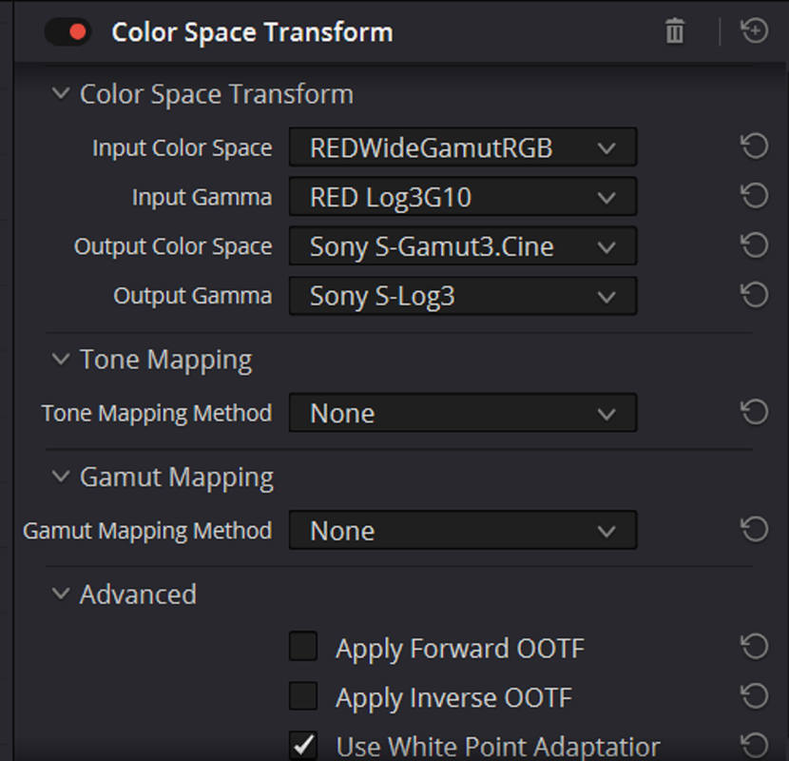Open the Output Gamma dropdown
This screenshot has width=789, height=761.
[462, 296]
